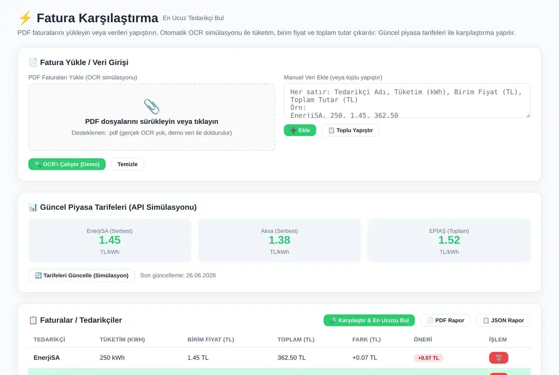
Task: Click Karşılaştır & En Ucuzu Bul
Action: click(369, 320)
